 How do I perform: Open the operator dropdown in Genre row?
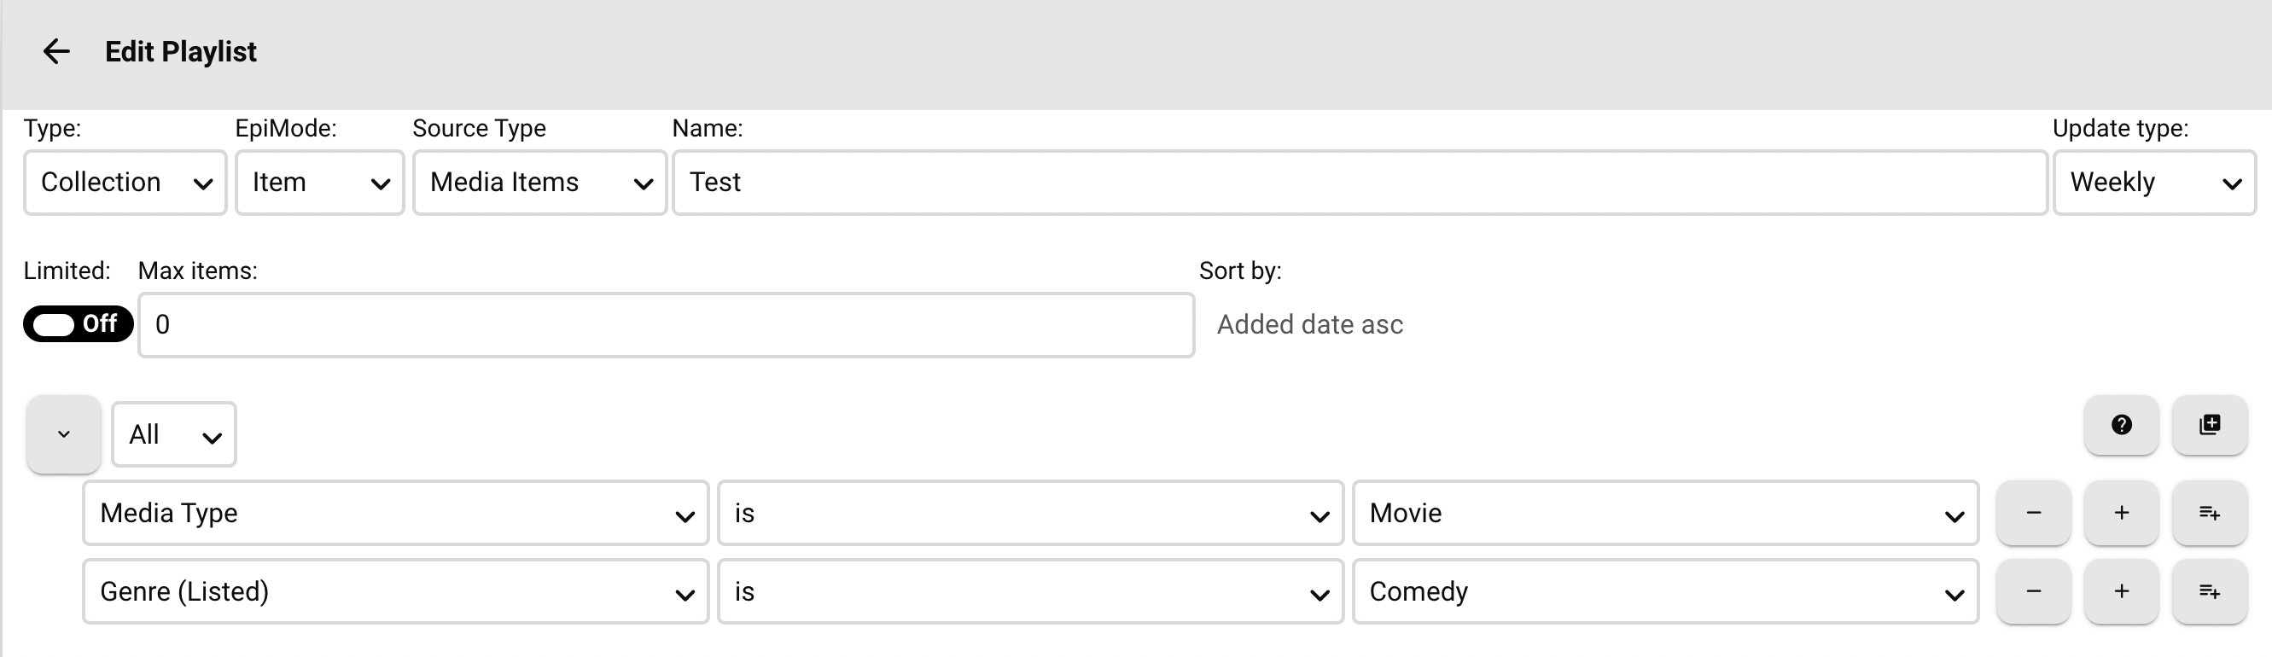coord(1030,590)
